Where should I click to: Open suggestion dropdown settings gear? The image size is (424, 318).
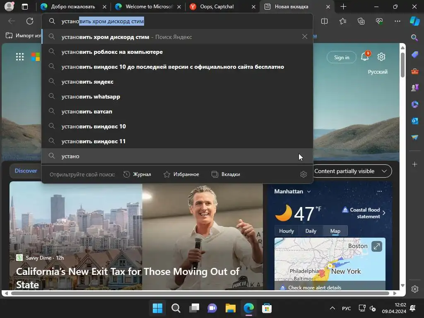point(304,174)
